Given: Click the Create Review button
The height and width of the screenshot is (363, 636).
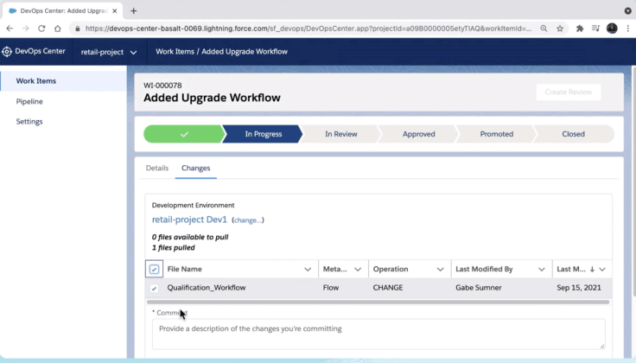Looking at the screenshot, I should (568, 92).
